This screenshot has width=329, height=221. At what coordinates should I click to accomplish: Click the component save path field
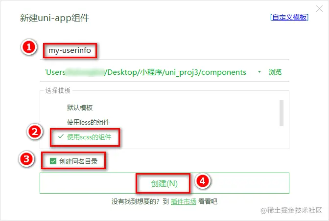[x=146, y=72]
